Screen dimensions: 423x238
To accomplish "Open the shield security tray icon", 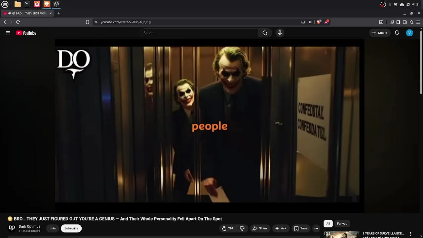I will pyautogui.click(x=396, y=4).
